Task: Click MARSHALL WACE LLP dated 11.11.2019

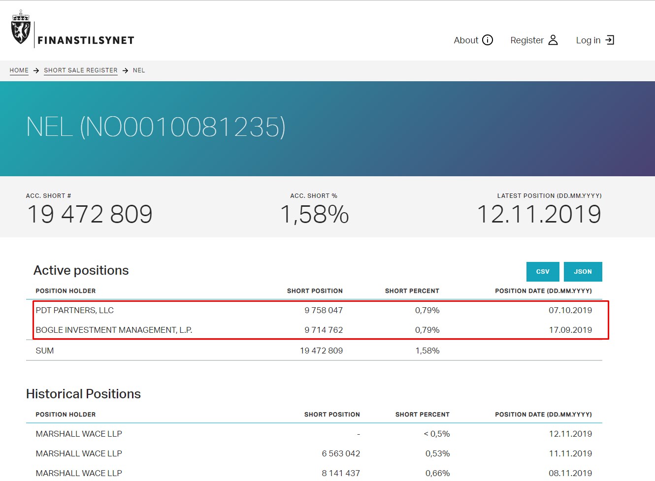Action: 79,453
